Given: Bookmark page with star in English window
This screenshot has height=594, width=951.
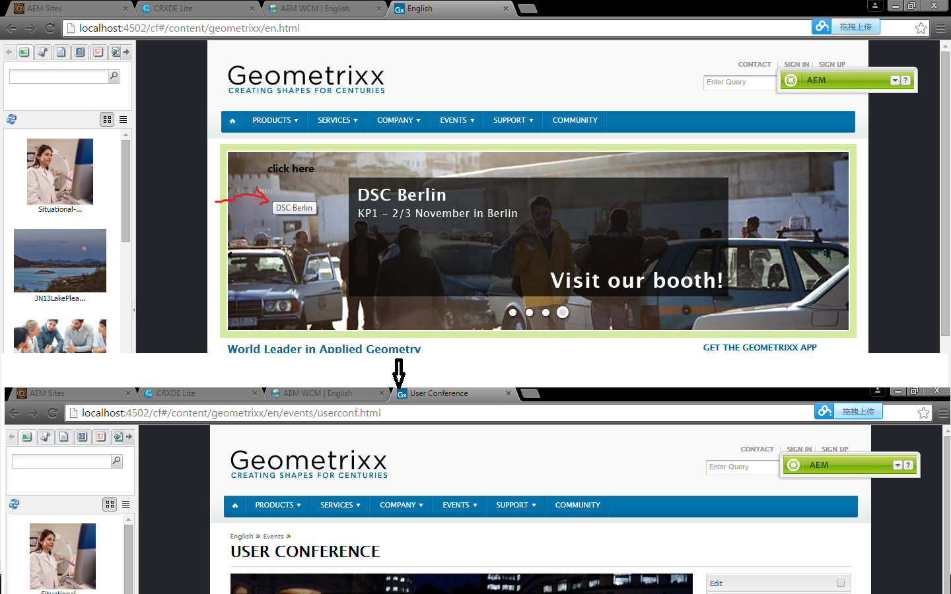Looking at the screenshot, I should point(921,28).
